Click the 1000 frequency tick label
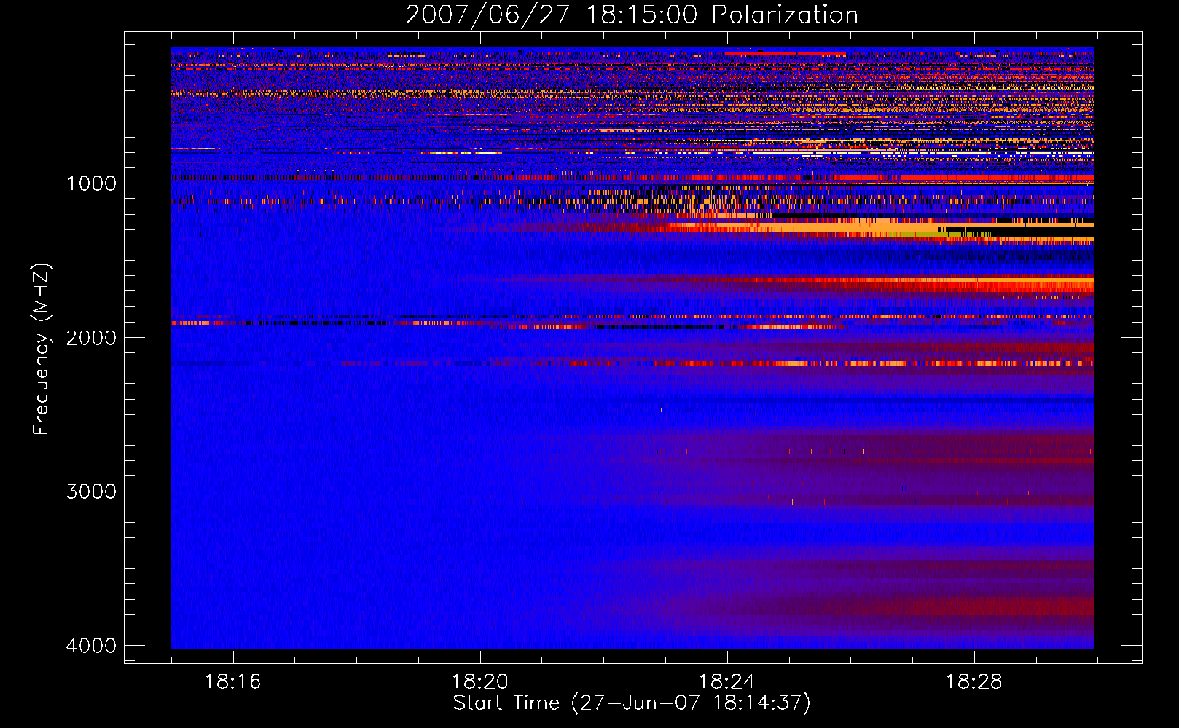 [x=91, y=183]
